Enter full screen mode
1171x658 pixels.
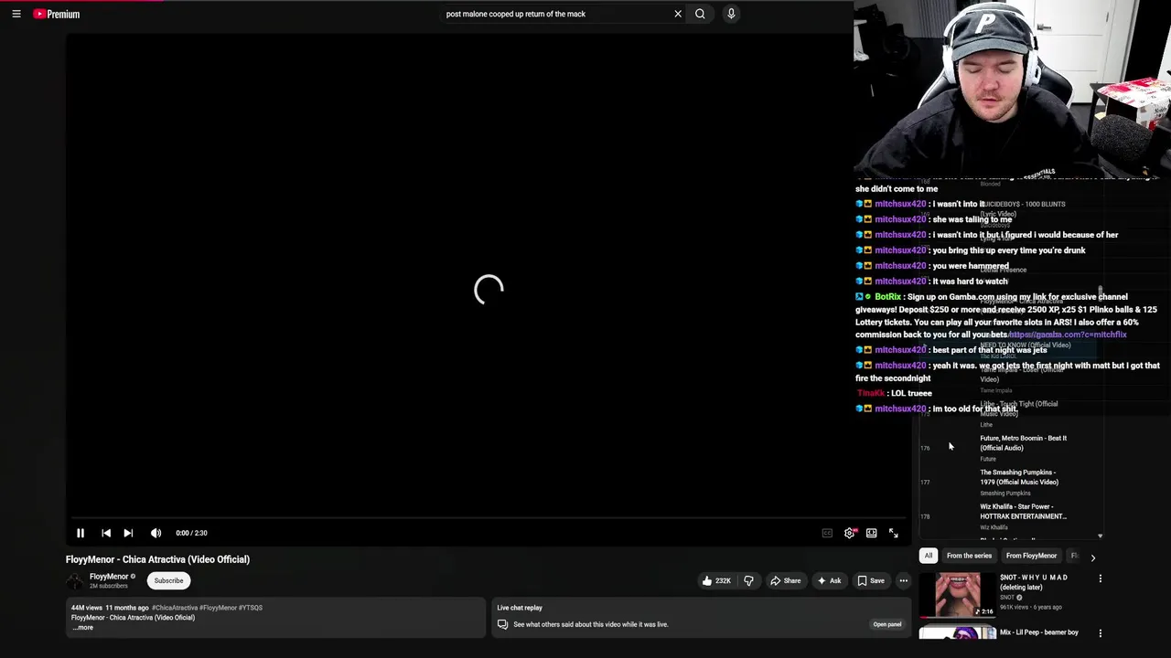point(894,533)
